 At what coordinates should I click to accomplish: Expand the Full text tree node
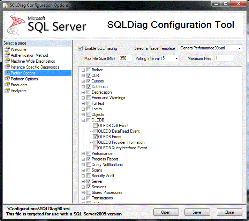83,103
